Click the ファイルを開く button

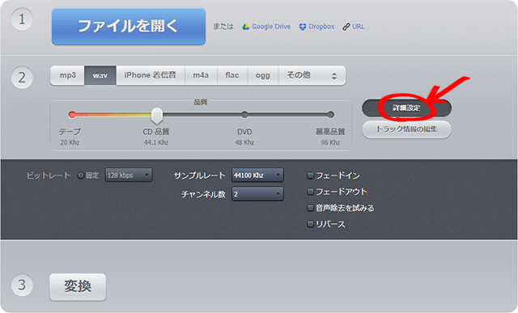pos(129,27)
